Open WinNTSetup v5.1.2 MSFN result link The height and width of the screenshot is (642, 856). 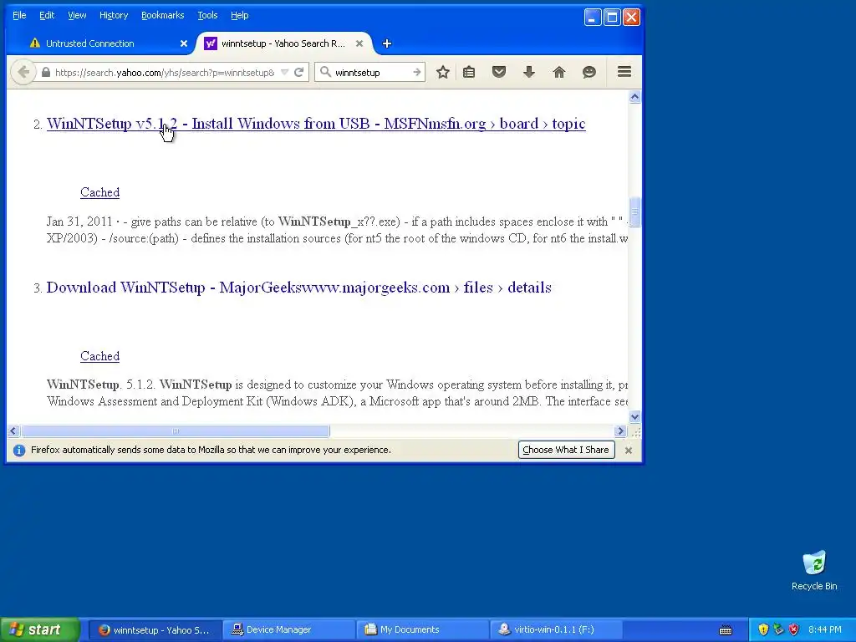(316, 124)
